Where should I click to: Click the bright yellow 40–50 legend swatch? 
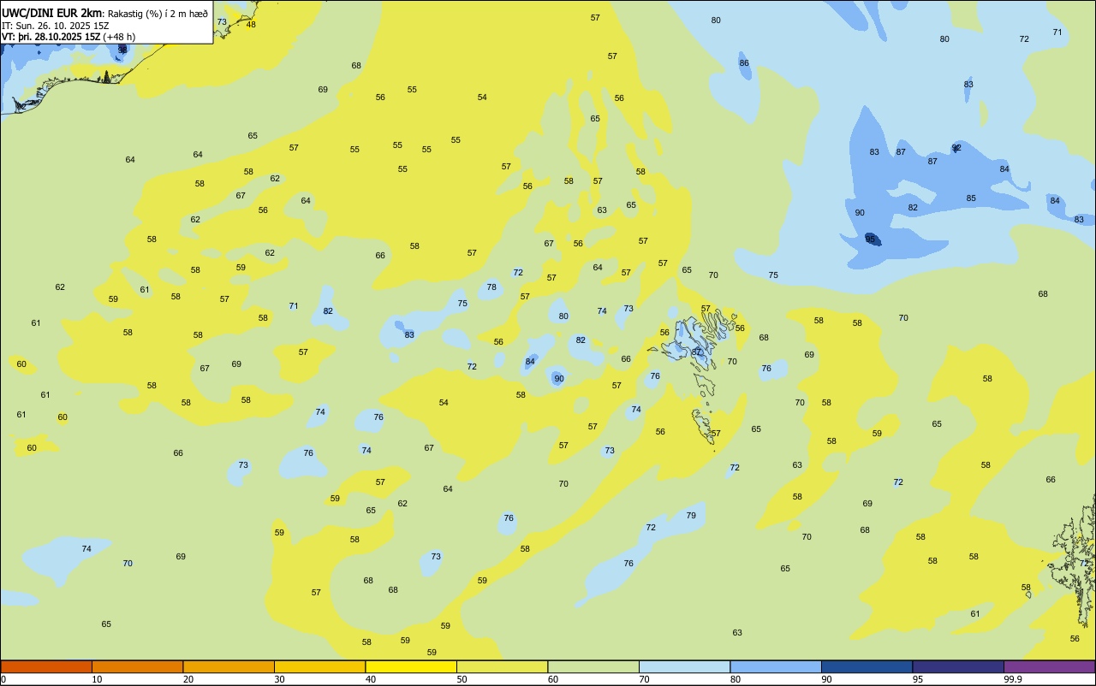click(x=411, y=666)
